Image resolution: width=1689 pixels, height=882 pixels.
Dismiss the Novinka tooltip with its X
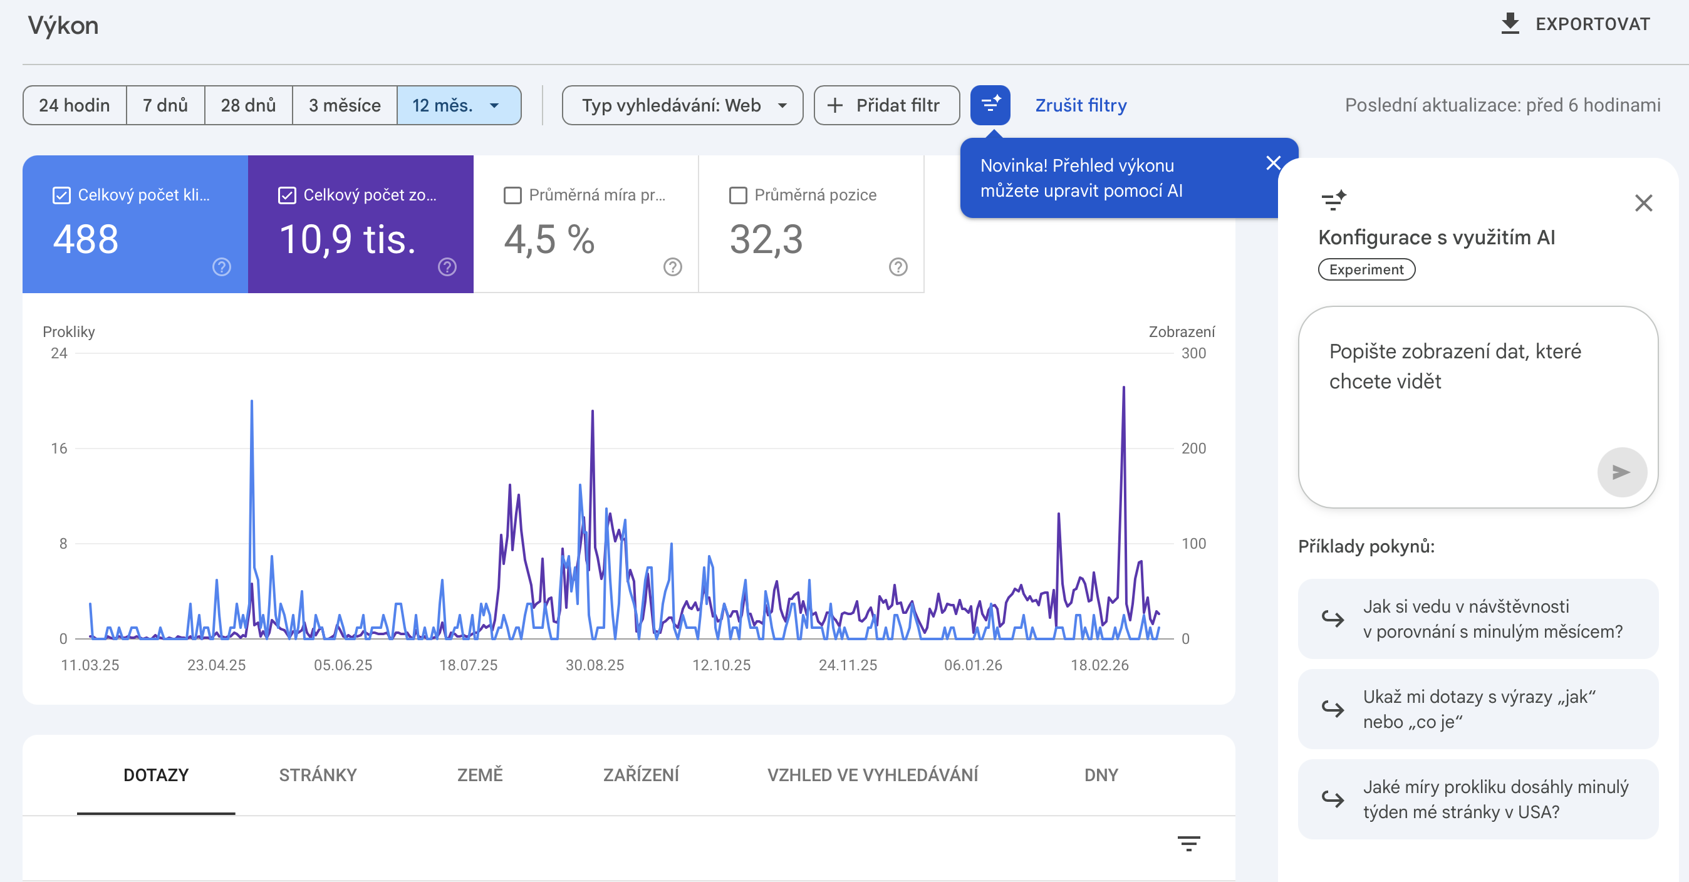click(x=1273, y=163)
